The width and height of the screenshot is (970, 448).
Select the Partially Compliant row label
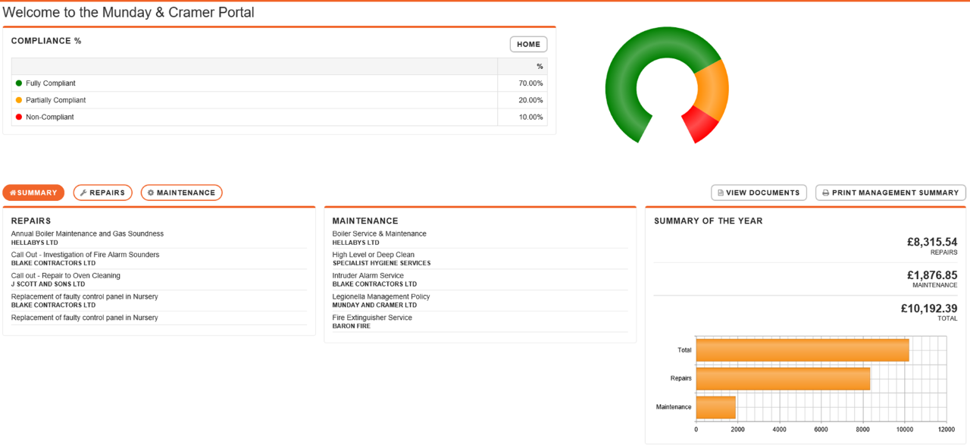coord(56,100)
